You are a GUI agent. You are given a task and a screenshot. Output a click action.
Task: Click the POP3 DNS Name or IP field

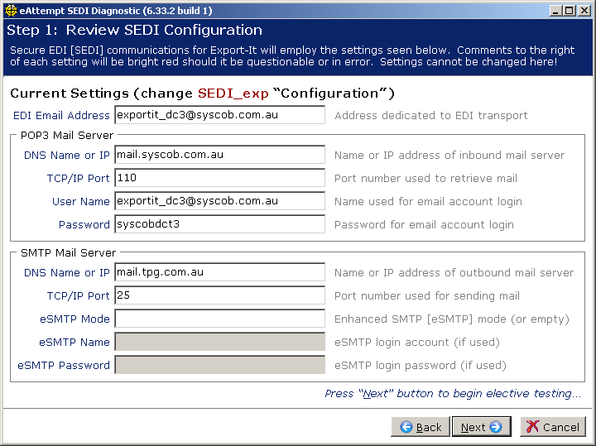click(x=219, y=155)
